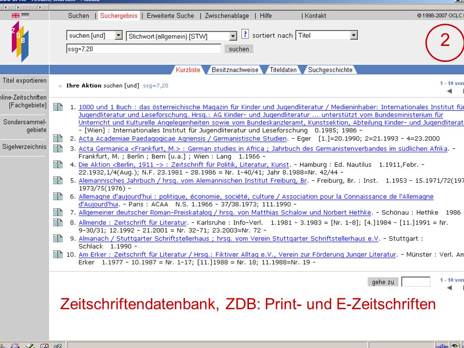This screenshot has height=348, width=464.
Task: Open Kontakt in the top menu
Action: pos(316,15)
